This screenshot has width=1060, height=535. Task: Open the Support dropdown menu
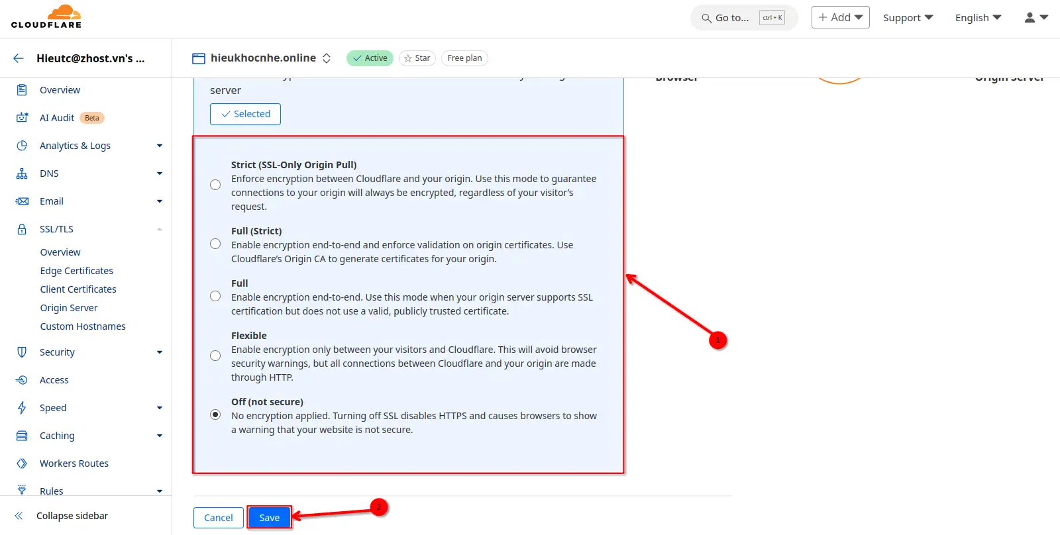coord(908,18)
